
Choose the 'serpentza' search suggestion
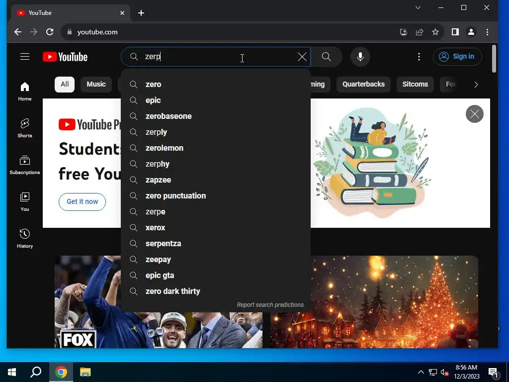[x=216, y=244]
